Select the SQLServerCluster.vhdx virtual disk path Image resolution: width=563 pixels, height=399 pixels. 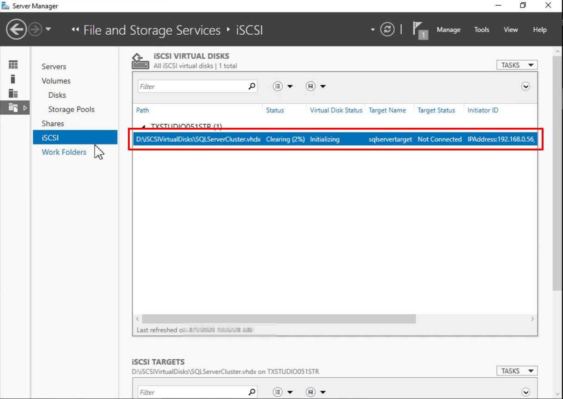point(198,139)
